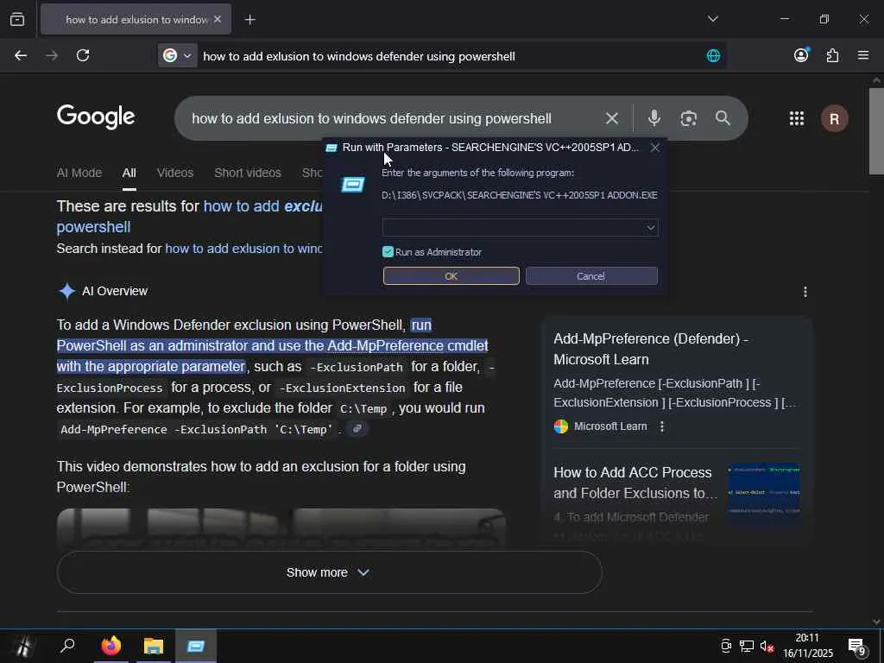Open File Explorer from the taskbar
This screenshot has height=663, width=884.
[x=154, y=646]
